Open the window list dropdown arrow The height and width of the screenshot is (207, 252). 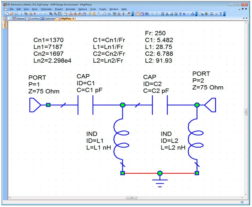[243, 18]
